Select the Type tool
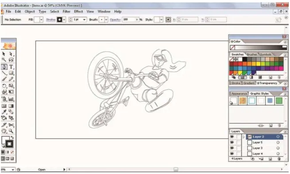290x174 pixels. [x=11, y=67]
